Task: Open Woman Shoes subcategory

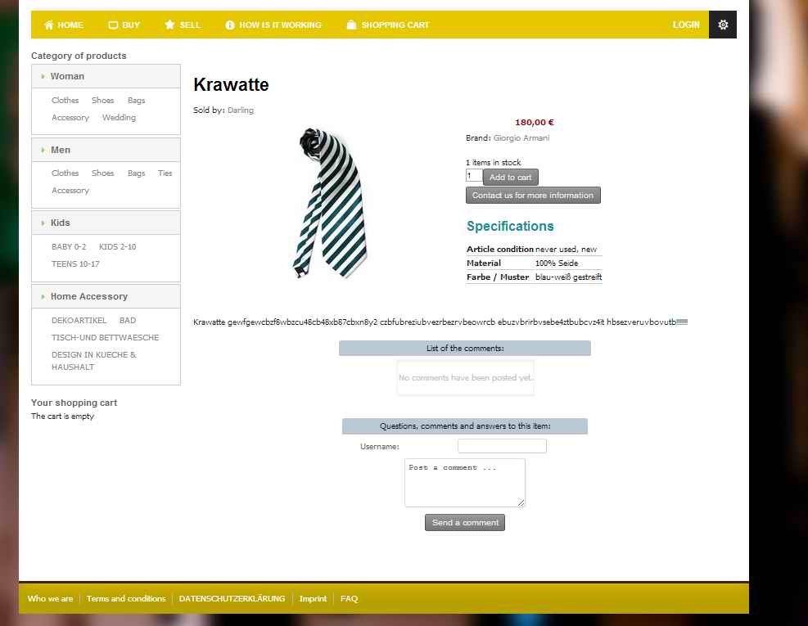Action: point(102,101)
